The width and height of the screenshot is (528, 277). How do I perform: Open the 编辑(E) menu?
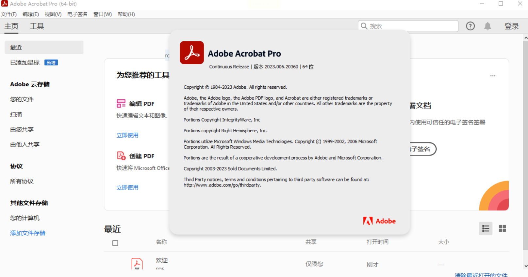(x=31, y=14)
